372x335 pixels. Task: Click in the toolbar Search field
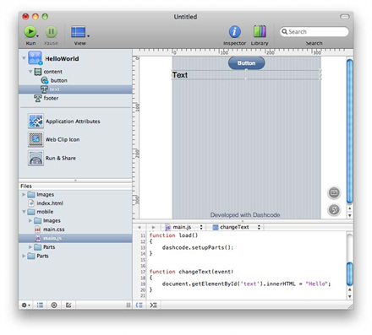(314, 31)
